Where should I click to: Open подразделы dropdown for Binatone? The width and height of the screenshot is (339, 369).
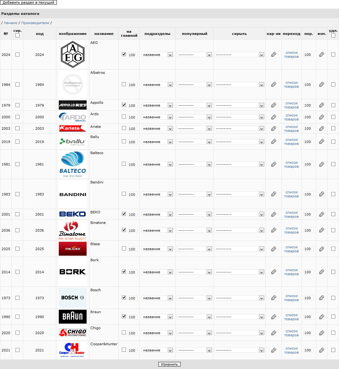tap(157, 230)
